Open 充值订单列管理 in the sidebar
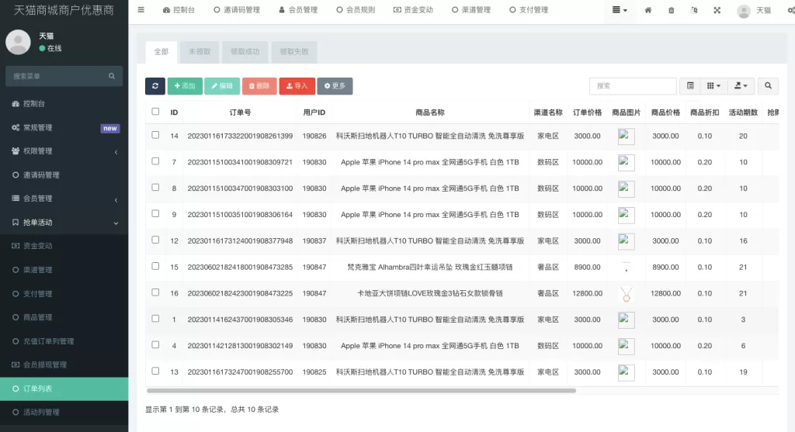This screenshot has height=432, width=795. point(64,340)
